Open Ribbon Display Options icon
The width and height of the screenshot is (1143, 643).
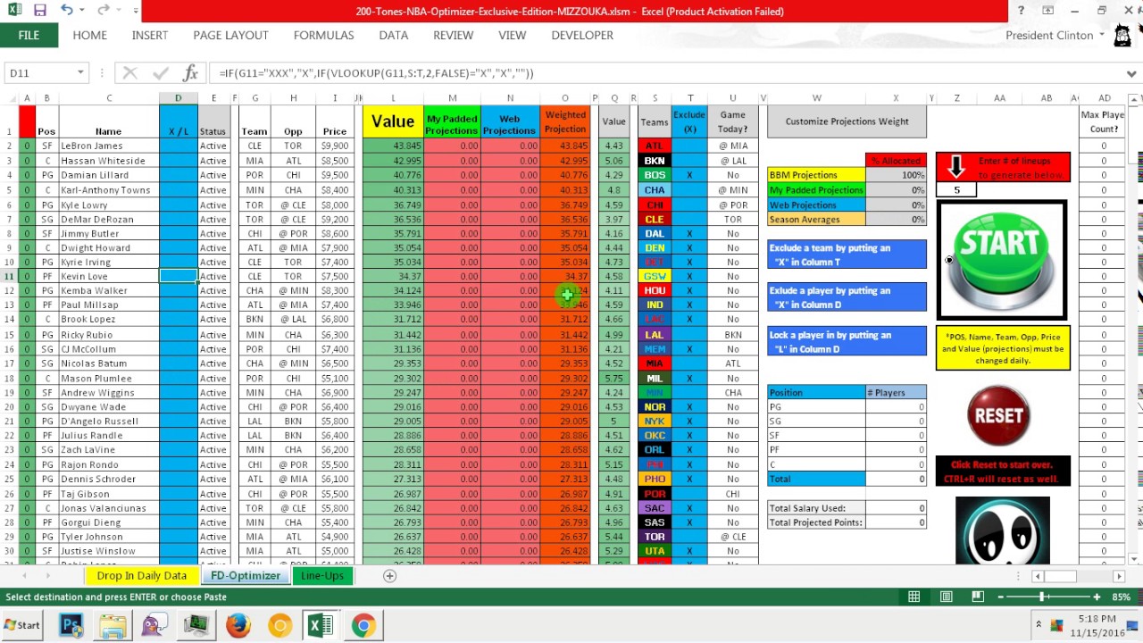[x=1047, y=11]
